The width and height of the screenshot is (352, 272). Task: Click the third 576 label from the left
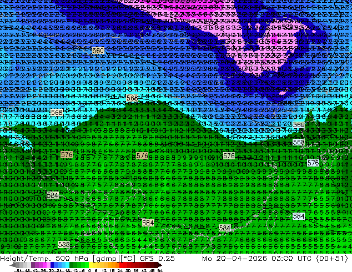coord(229,156)
